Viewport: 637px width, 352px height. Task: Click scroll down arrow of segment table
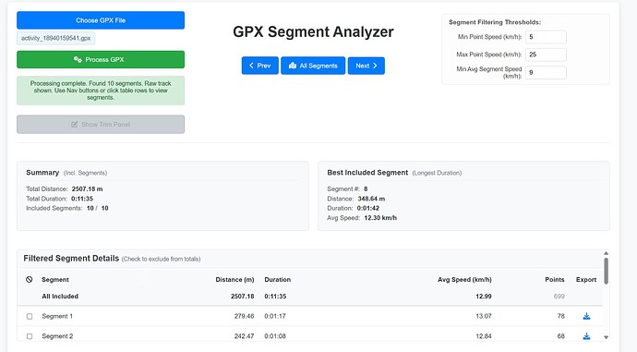(606, 337)
